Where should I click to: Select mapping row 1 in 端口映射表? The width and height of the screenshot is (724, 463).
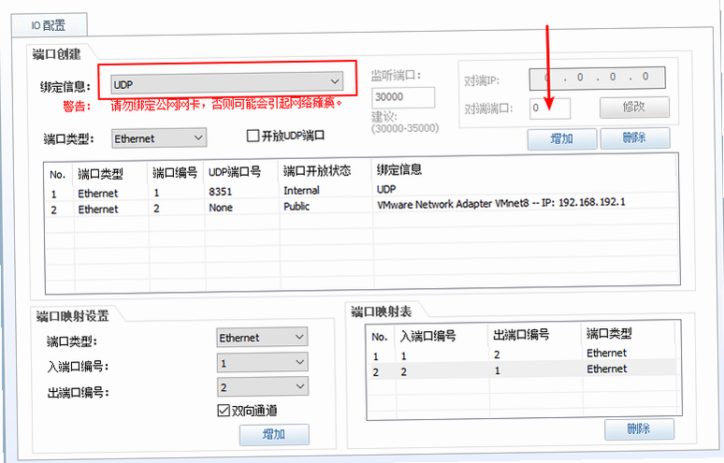[522, 355]
